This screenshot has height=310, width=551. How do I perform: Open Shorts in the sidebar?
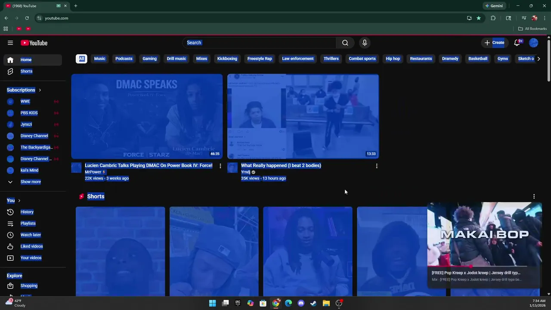pyautogui.click(x=33, y=71)
